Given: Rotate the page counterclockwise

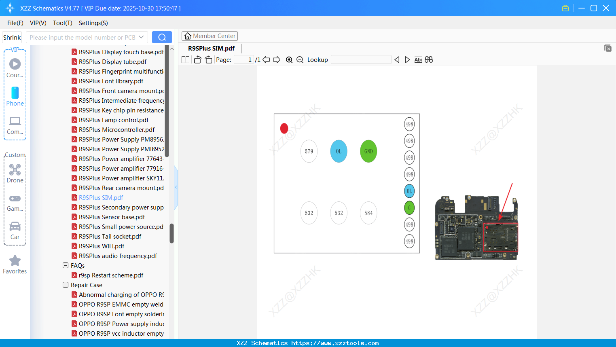Looking at the screenshot, I should (x=198, y=60).
